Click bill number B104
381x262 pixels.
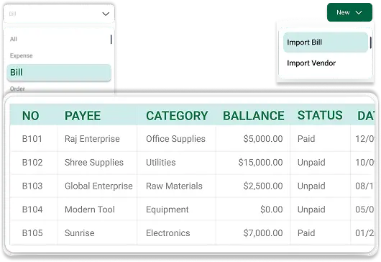[x=32, y=209]
